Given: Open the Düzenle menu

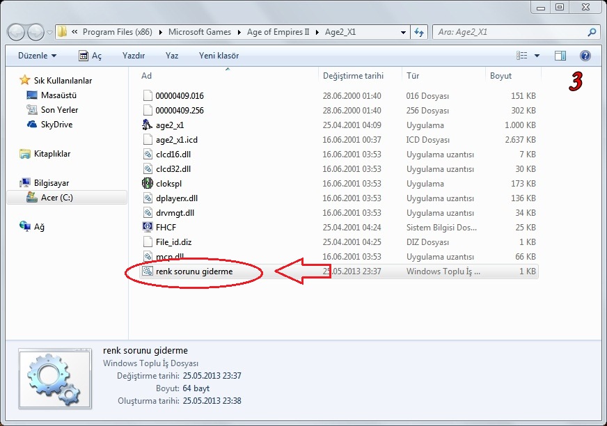Looking at the screenshot, I should coord(37,56).
